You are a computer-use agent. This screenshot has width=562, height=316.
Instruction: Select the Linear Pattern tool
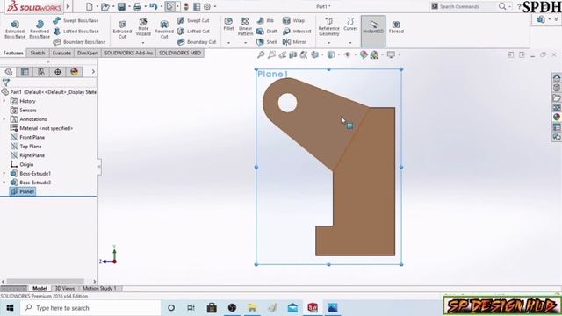pos(245,26)
